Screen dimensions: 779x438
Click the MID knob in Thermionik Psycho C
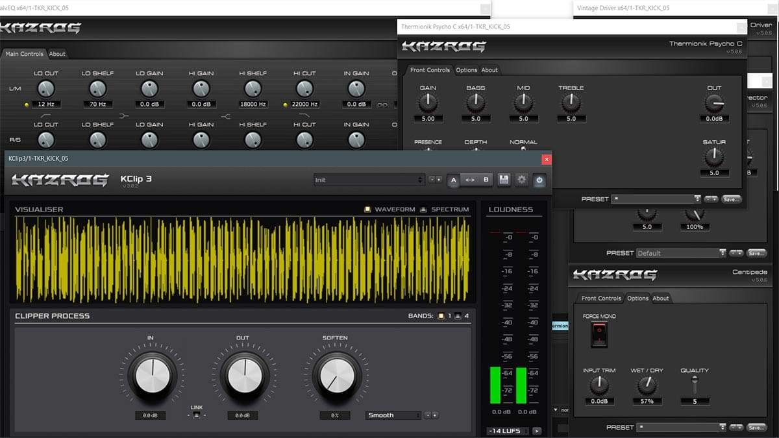pos(523,103)
